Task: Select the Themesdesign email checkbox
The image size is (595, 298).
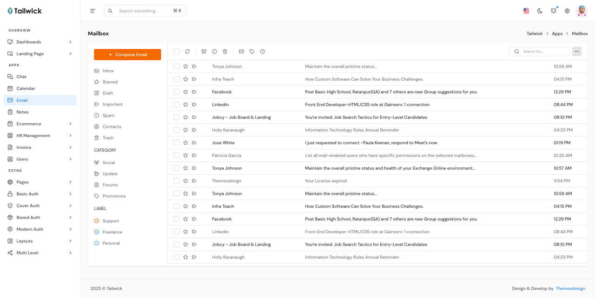Action: [x=177, y=181]
